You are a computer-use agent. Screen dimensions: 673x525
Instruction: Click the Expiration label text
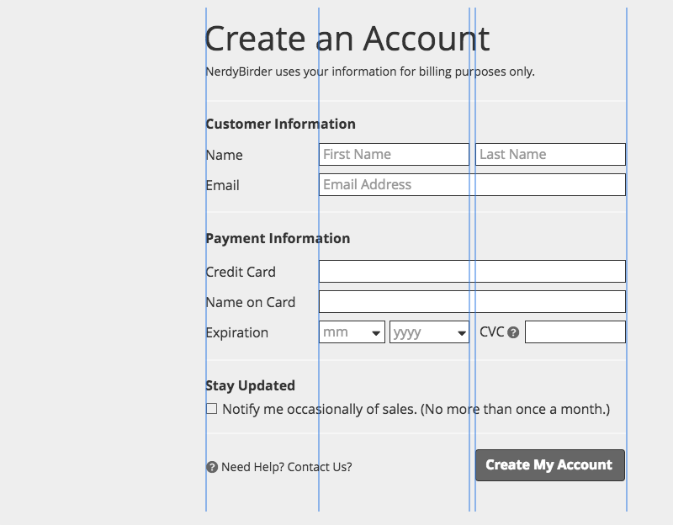tap(237, 332)
